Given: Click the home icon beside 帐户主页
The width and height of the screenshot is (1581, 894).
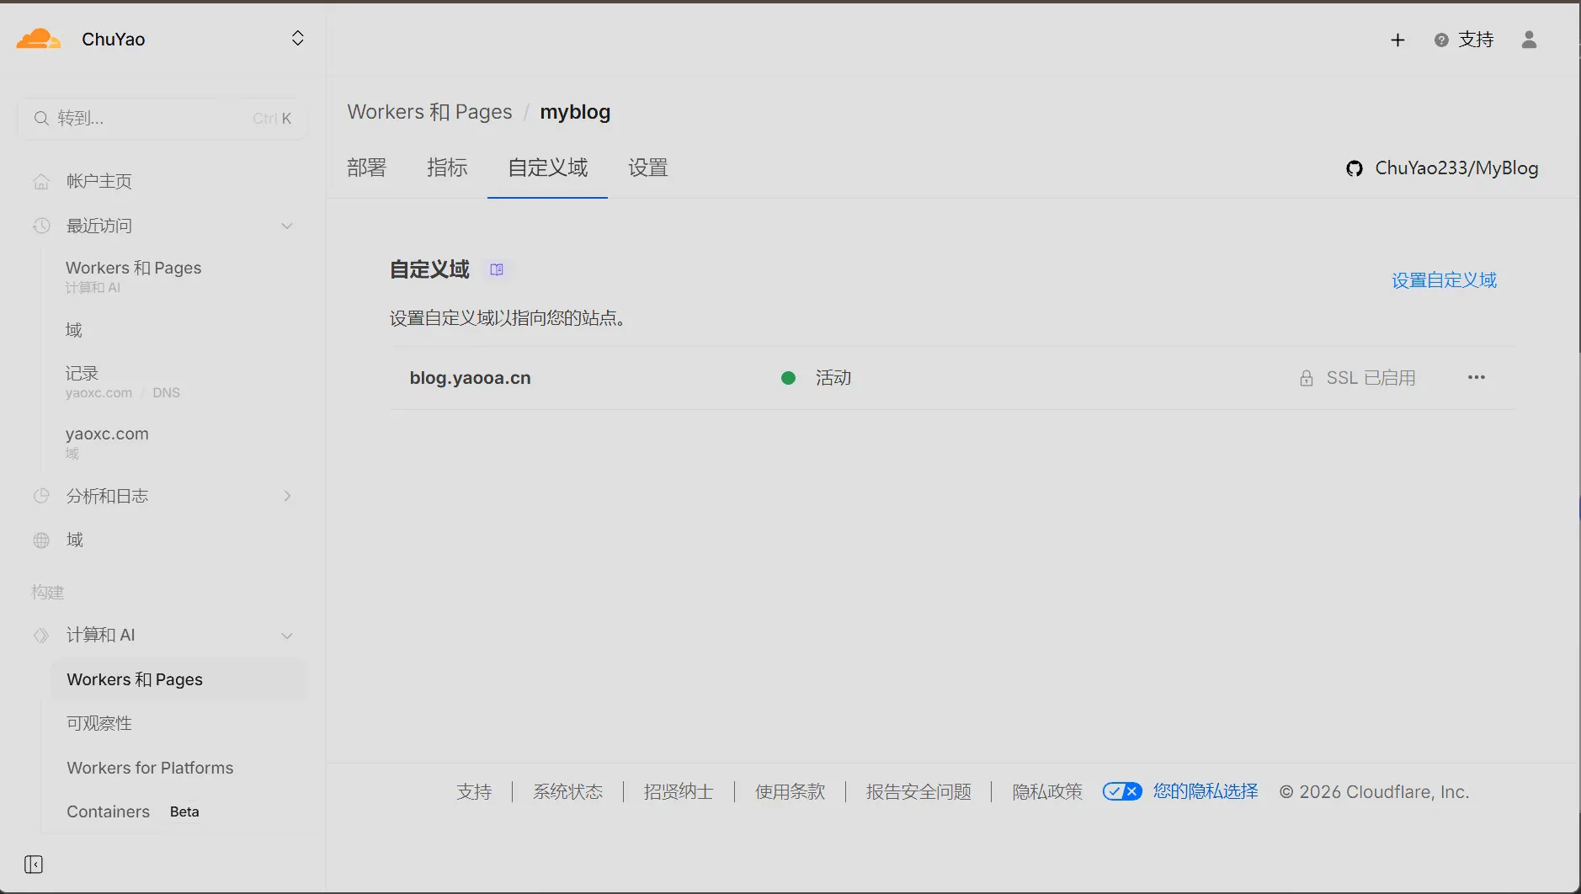Looking at the screenshot, I should pos(41,181).
